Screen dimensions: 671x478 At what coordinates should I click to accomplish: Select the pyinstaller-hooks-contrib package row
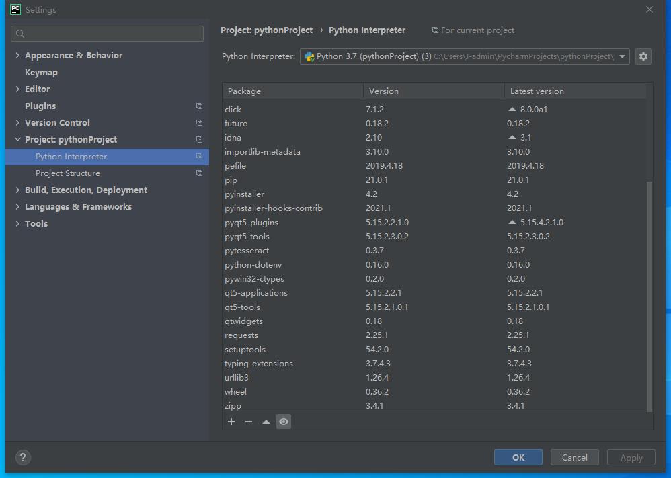point(434,208)
